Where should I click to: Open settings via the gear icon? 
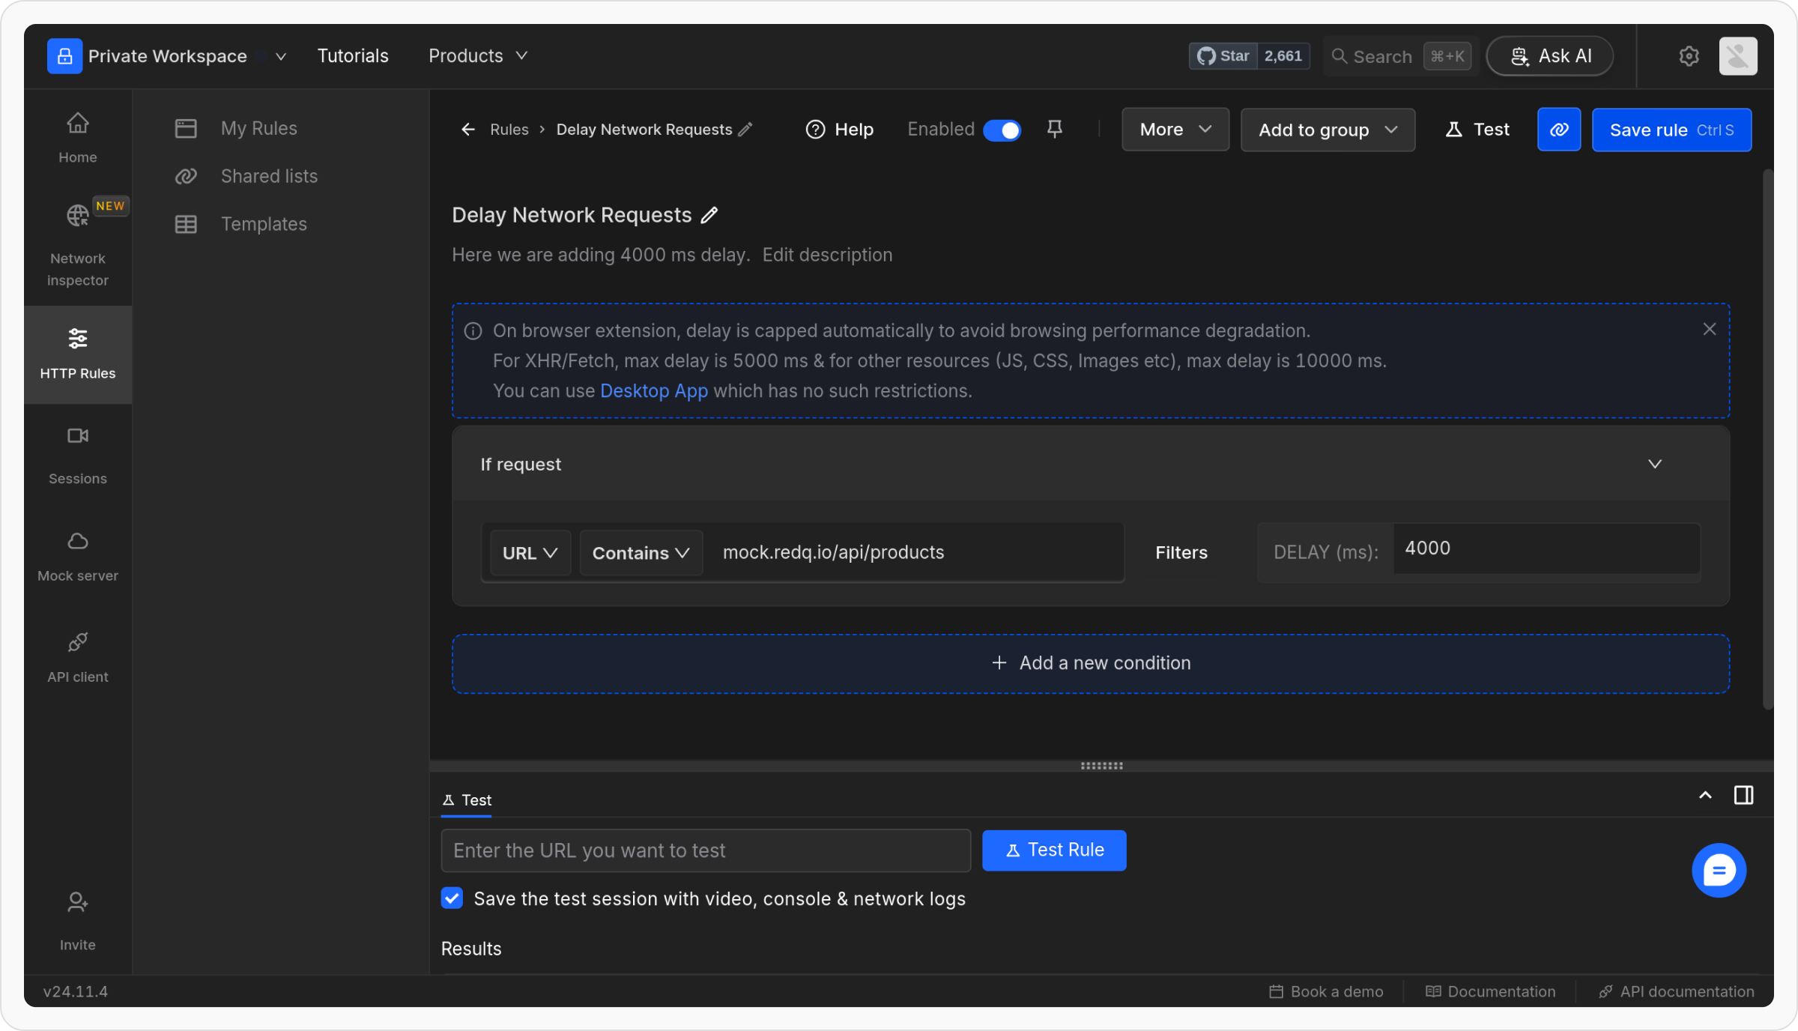1689,56
